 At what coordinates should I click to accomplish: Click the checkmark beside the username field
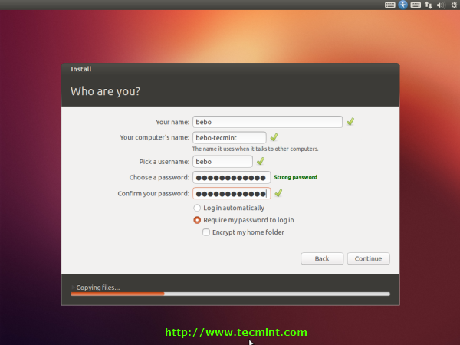(x=261, y=161)
